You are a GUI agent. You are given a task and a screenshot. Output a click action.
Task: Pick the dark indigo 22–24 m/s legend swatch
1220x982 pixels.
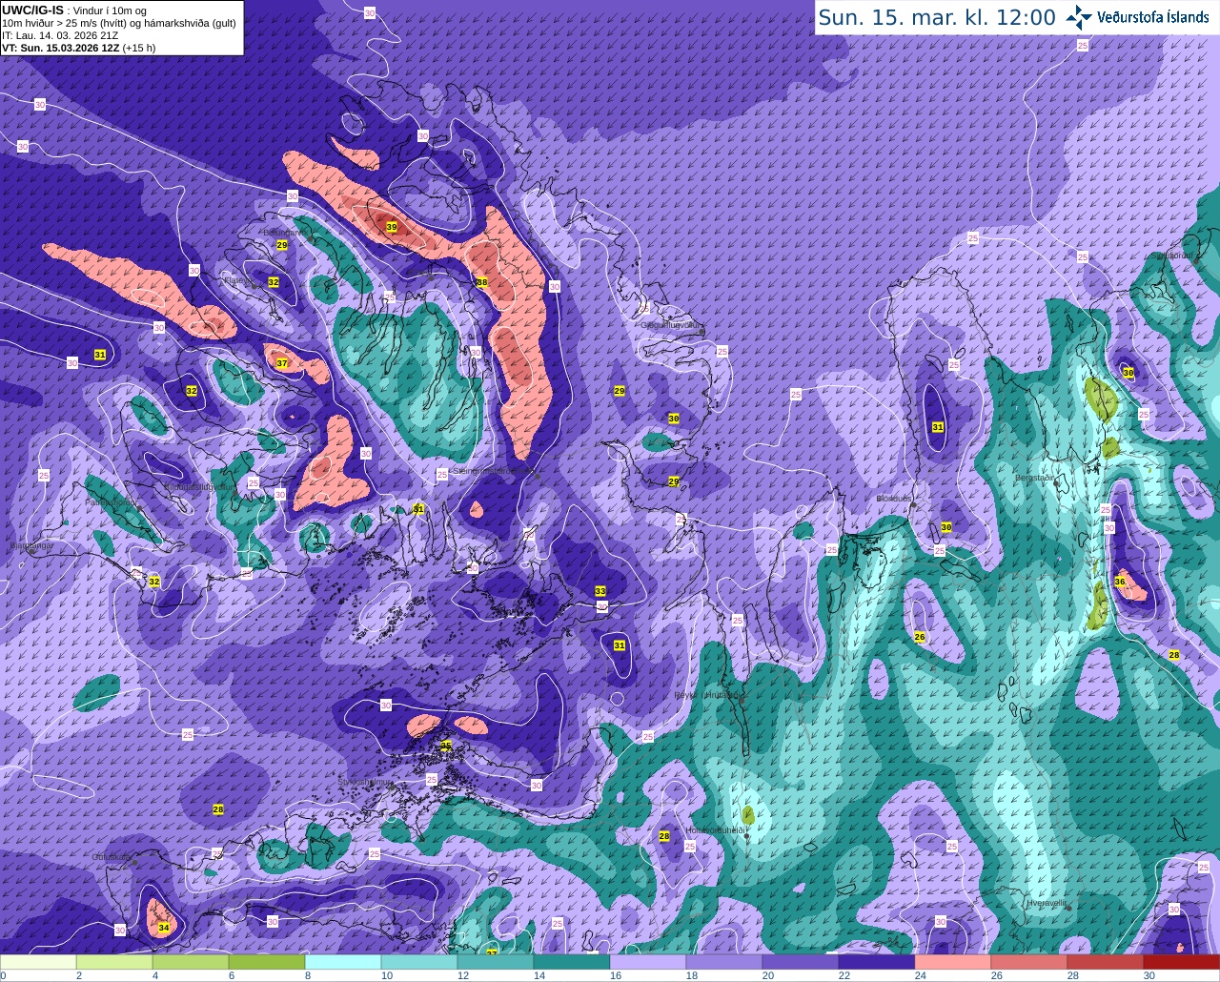tap(877, 962)
